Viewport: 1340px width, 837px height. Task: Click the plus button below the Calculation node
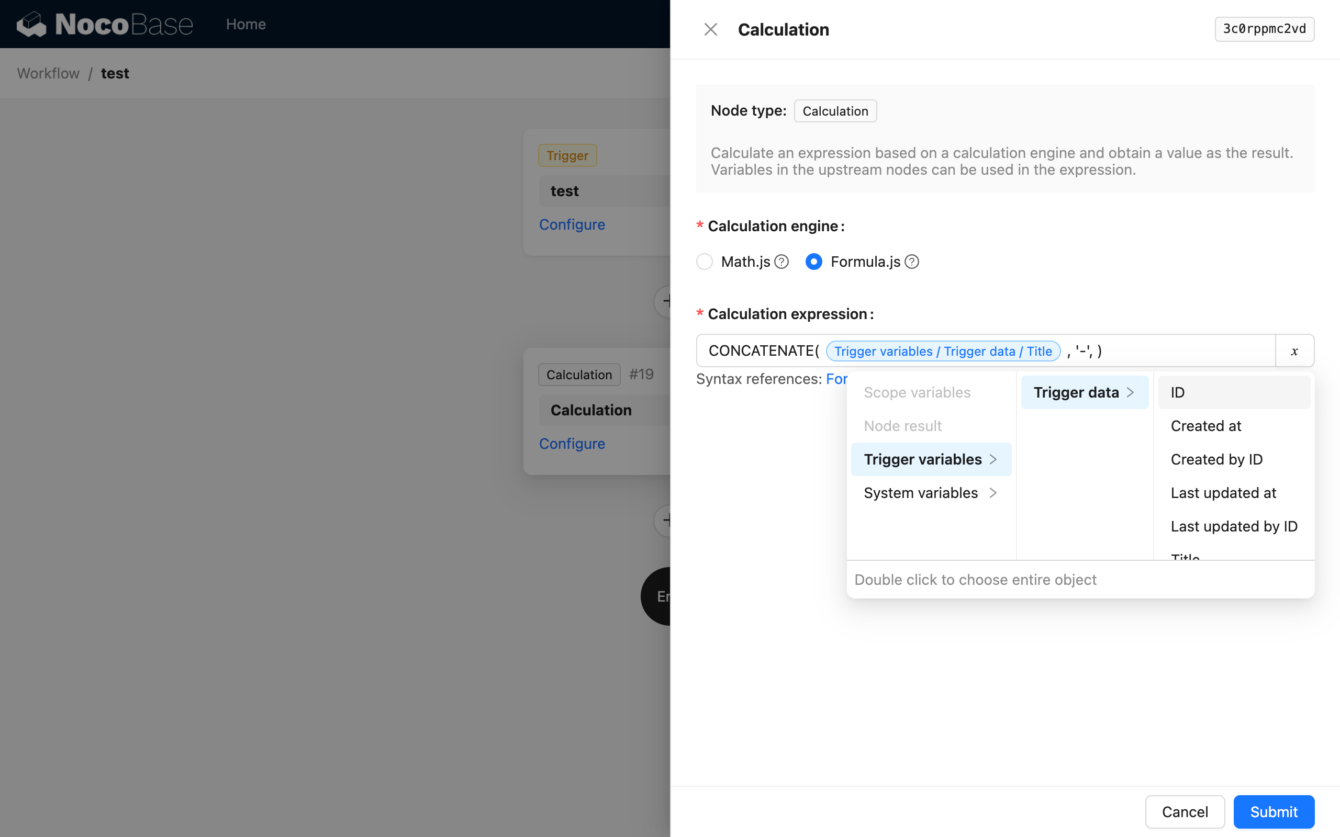point(668,521)
